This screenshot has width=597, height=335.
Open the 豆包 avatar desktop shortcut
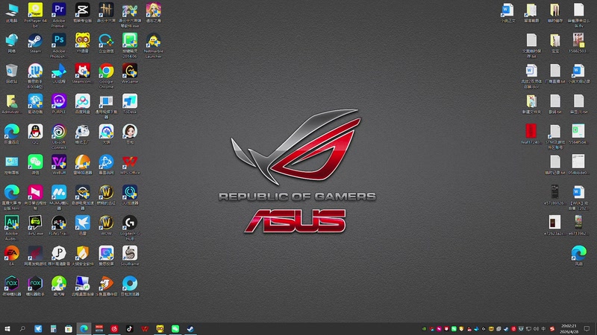130,133
